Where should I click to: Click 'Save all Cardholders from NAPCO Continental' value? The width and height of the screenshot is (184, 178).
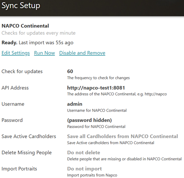pyautogui.click(x=123, y=136)
